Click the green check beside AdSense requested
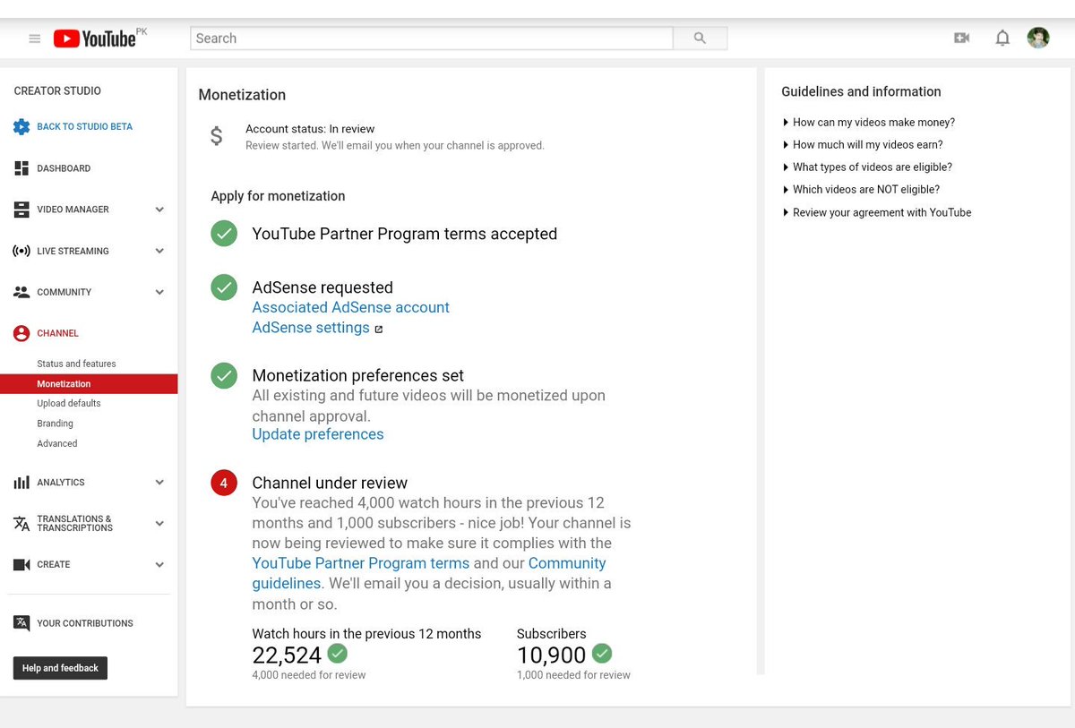Viewport: 1075px width, 728px height. click(x=224, y=287)
